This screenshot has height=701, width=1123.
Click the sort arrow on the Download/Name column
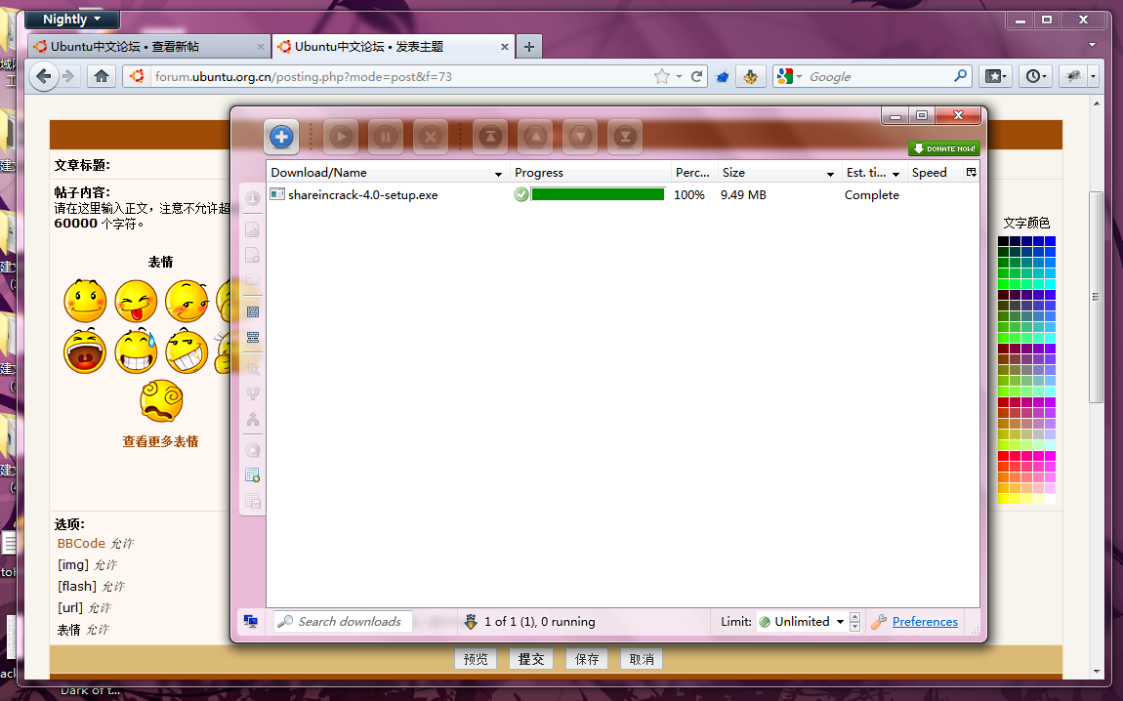(x=498, y=174)
